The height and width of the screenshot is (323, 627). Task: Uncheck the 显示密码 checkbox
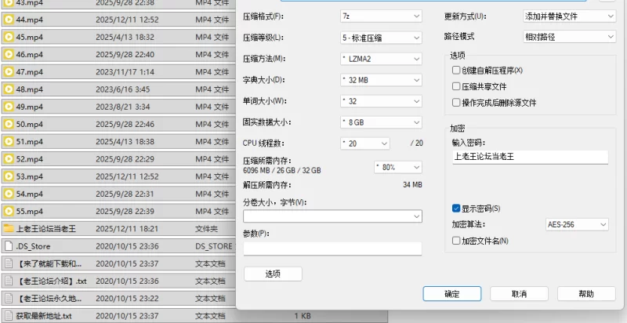click(x=456, y=209)
